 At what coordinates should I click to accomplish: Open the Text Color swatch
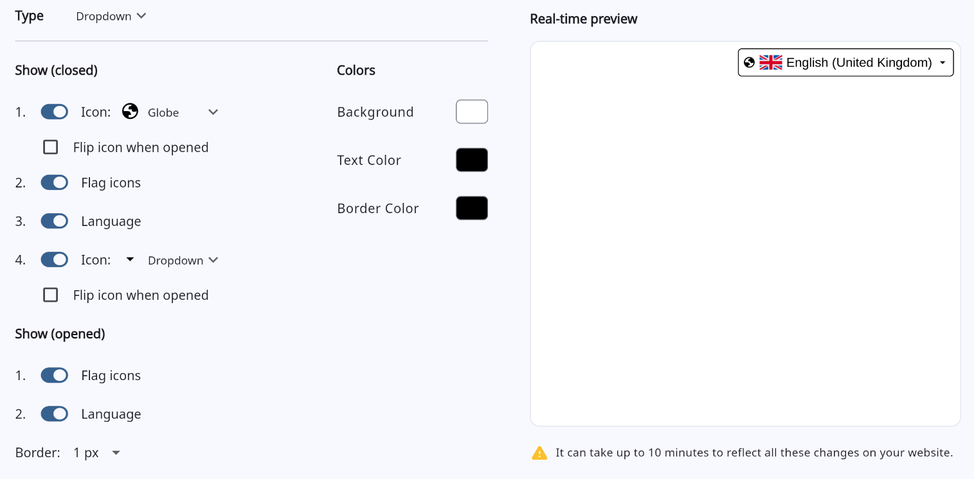coord(472,160)
